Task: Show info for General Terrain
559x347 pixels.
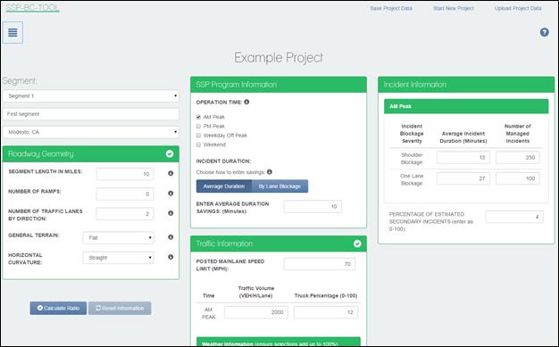Action: [171, 237]
